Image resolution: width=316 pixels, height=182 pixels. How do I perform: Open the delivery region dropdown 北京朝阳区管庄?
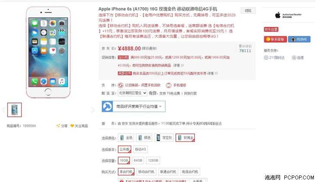pos(132,93)
